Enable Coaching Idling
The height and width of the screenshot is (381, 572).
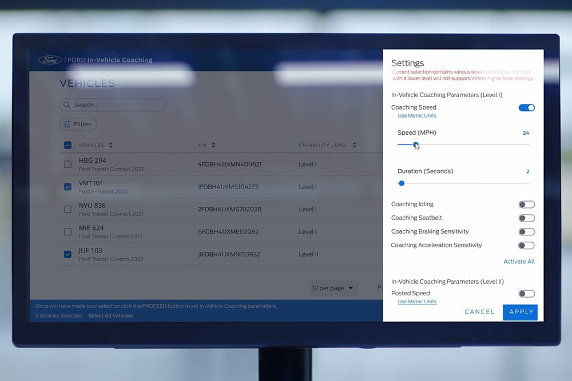(526, 204)
